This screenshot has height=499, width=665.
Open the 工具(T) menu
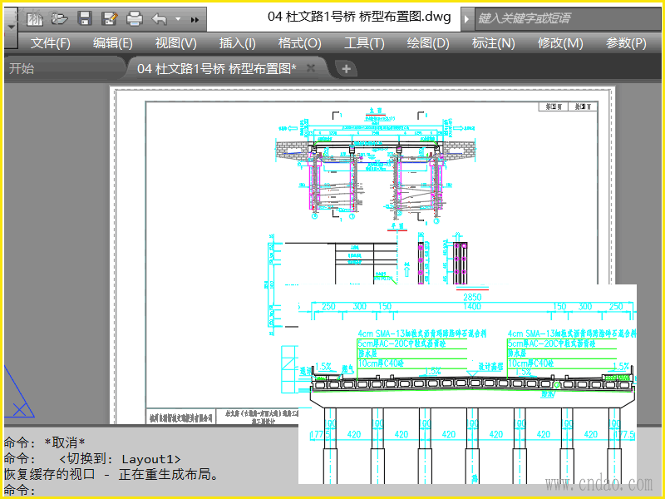[x=364, y=43]
